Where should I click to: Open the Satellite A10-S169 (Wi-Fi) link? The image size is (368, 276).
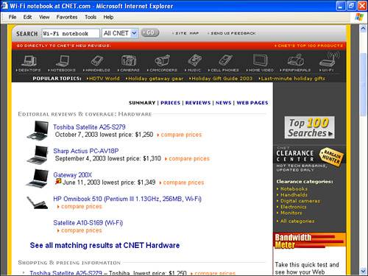click(x=88, y=223)
